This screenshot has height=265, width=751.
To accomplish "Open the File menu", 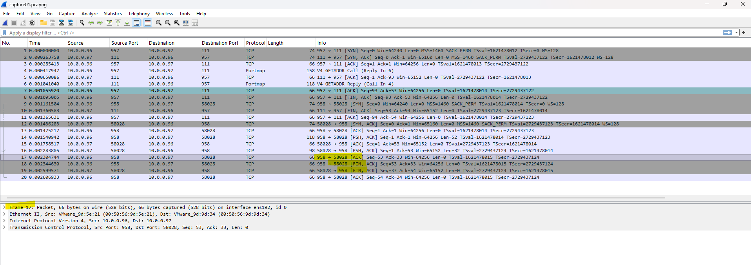I will (7, 13).
